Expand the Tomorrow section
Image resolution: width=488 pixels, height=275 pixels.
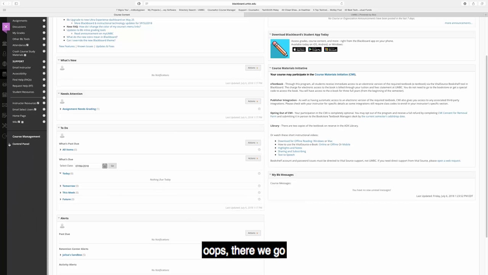tap(61, 186)
